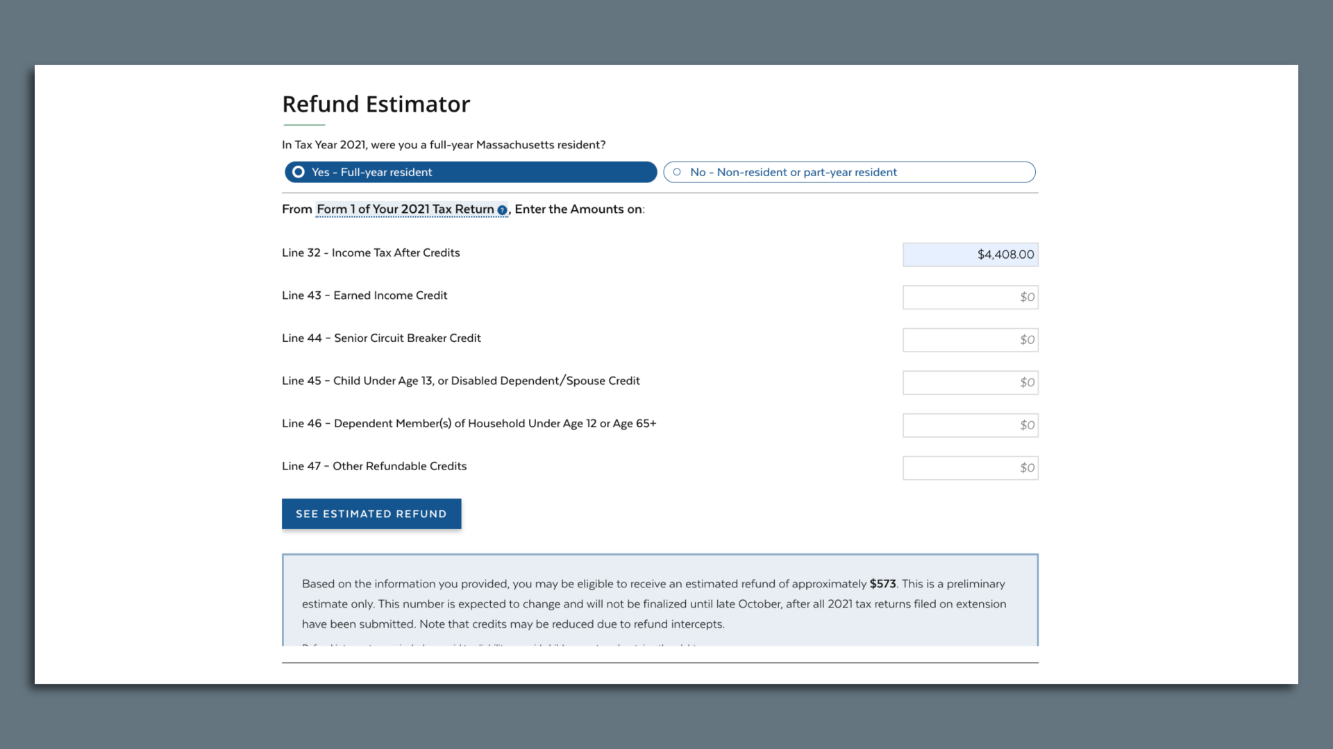The image size is (1333, 749).
Task: Enter amount in Line 32 Income Tax After Credits
Action: [x=969, y=255]
